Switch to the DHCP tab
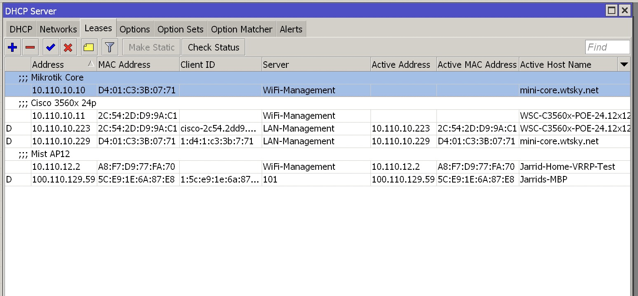 pos(20,29)
